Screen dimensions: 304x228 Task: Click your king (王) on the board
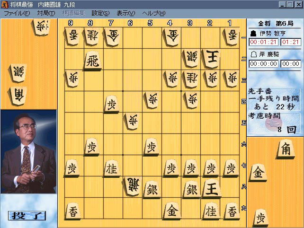[211, 189]
